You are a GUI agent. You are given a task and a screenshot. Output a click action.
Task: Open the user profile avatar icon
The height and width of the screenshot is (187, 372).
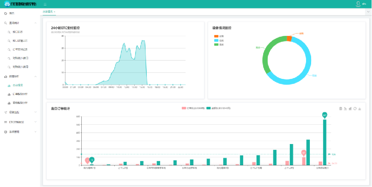tap(358, 4)
